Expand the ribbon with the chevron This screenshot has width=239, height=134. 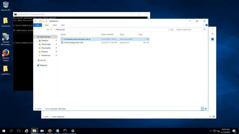click(x=203, y=25)
